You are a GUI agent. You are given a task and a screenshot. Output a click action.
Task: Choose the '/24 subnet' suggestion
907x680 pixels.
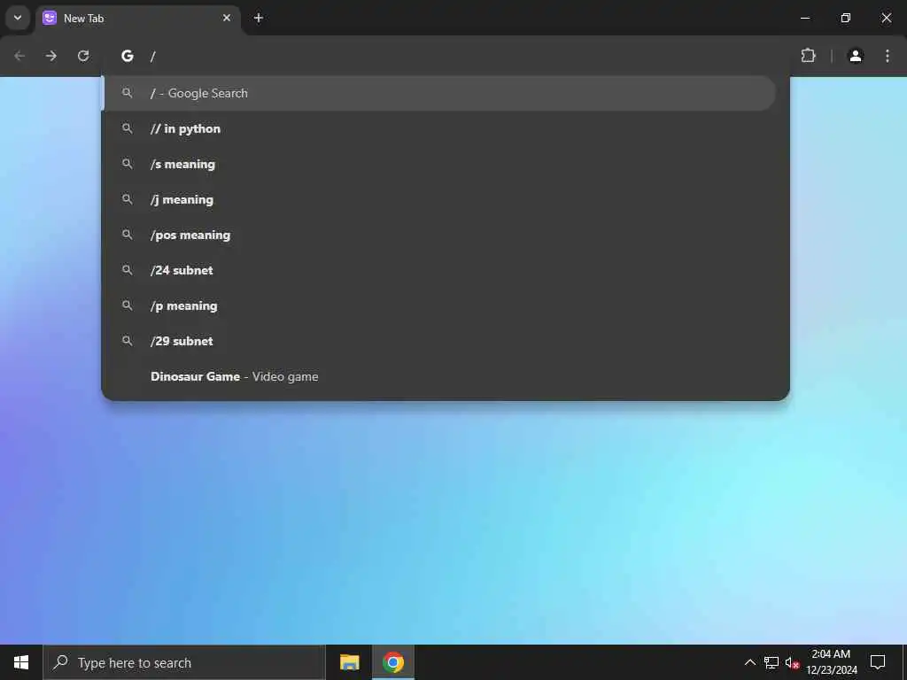coord(439,270)
